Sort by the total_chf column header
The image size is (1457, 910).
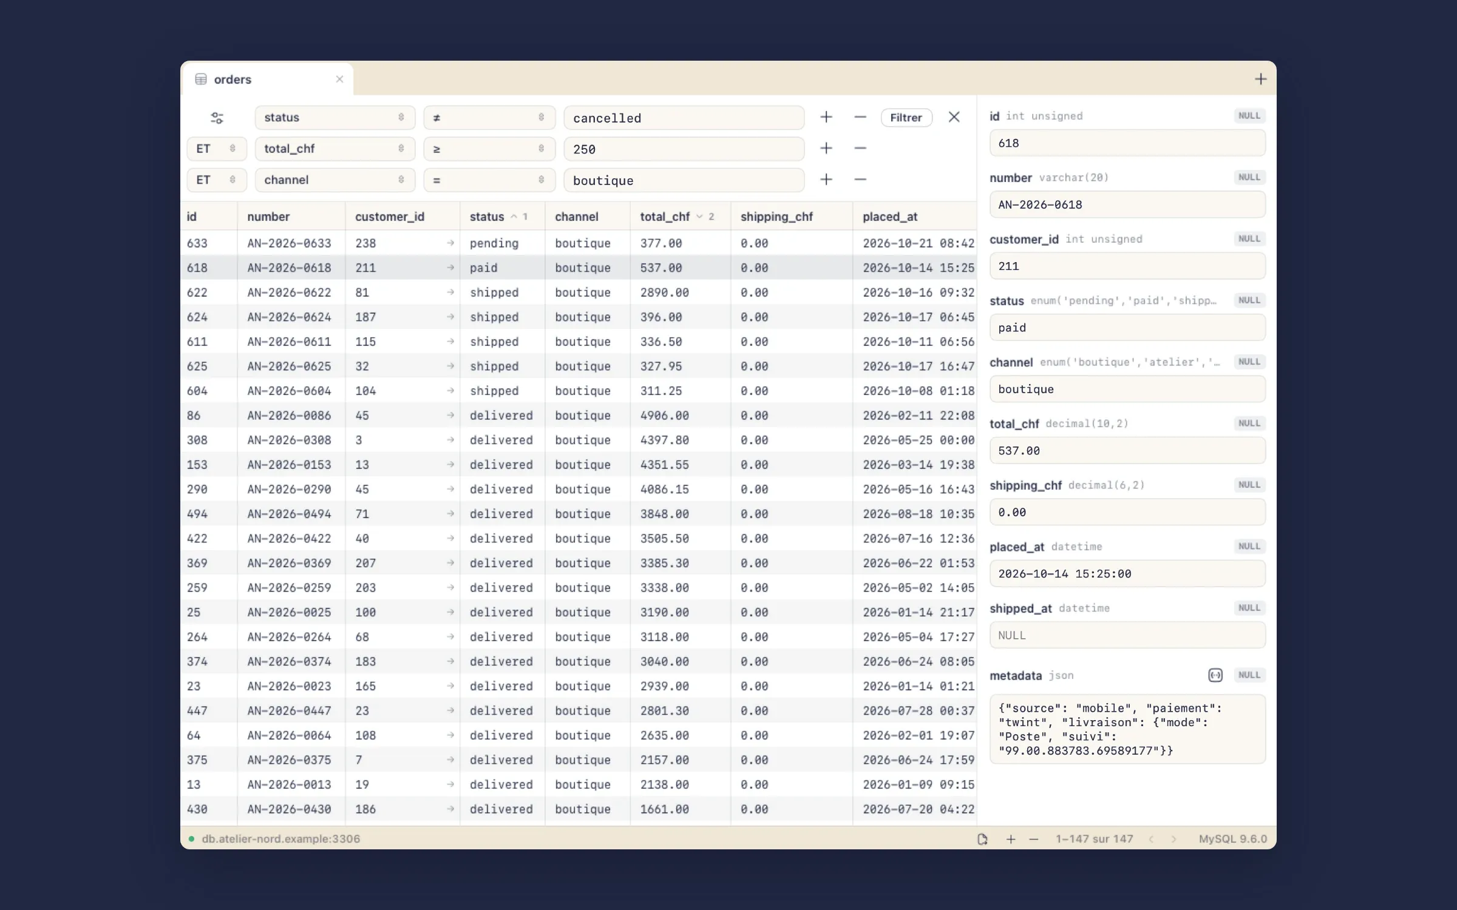(680, 217)
